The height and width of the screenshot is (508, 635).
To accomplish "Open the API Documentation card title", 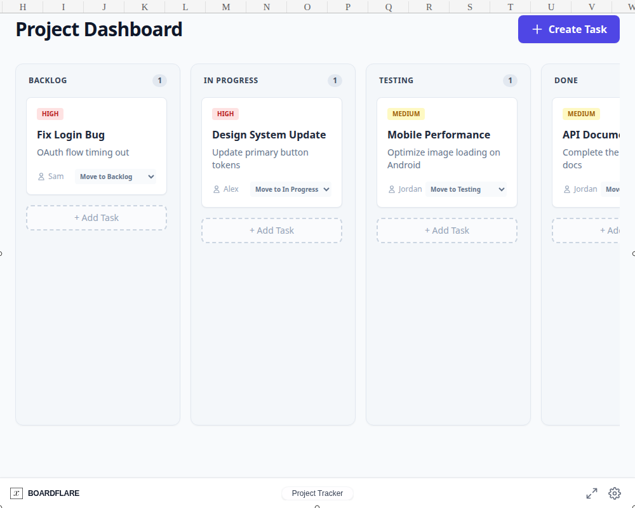I will (591, 135).
